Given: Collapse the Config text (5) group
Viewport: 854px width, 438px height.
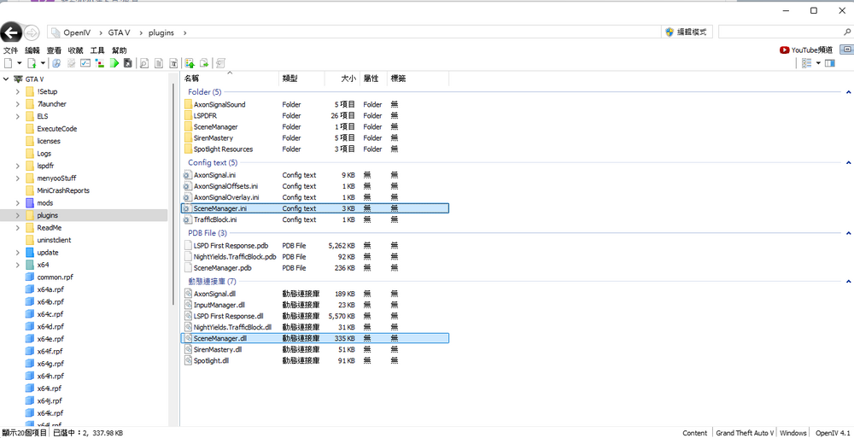Looking at the screenshot, I should (849, 162).
